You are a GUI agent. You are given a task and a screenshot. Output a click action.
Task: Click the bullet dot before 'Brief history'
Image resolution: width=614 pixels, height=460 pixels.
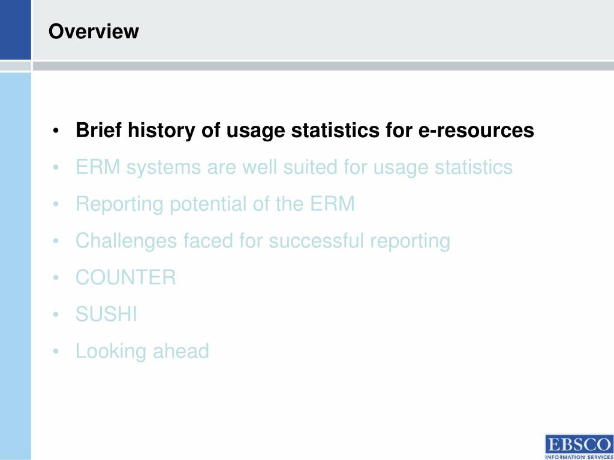[x=56, y=131]
